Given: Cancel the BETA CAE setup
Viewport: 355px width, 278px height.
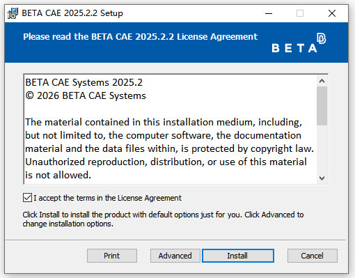Looking at the screenshot, I should pyautogui.click(x=313, y=256).
